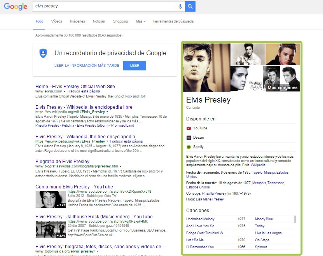Click the Canciones list scrollbar
The height and width of the screenshot is (256, 323).
295,219
